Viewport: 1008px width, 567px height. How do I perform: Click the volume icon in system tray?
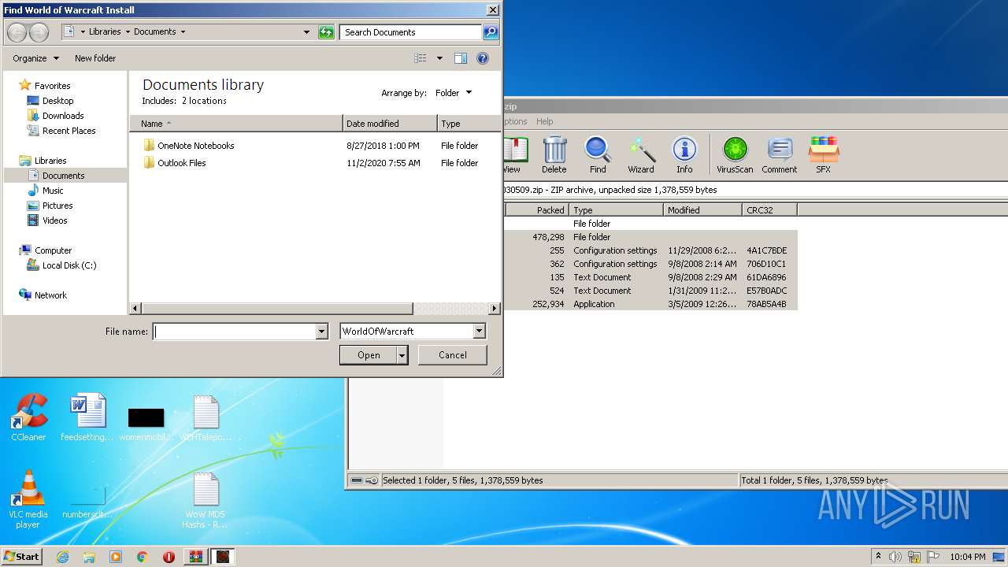[895, 557]
